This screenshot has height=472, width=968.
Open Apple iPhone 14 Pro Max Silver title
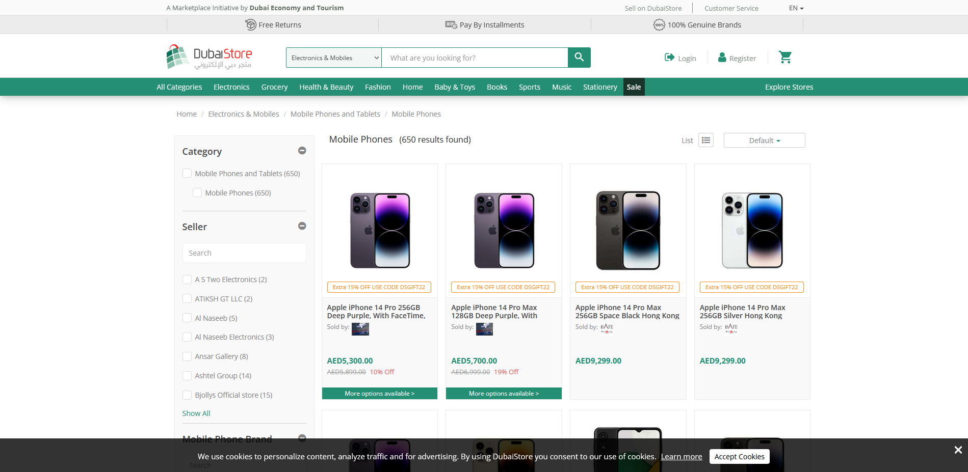pos(743,312)
